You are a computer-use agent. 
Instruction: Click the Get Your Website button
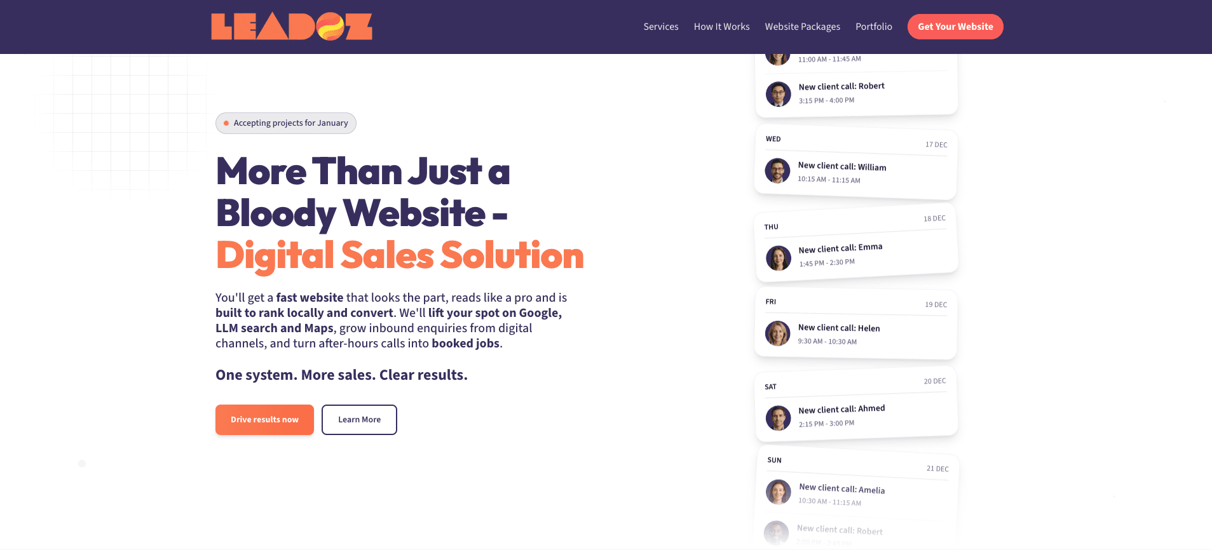(955, 27)
